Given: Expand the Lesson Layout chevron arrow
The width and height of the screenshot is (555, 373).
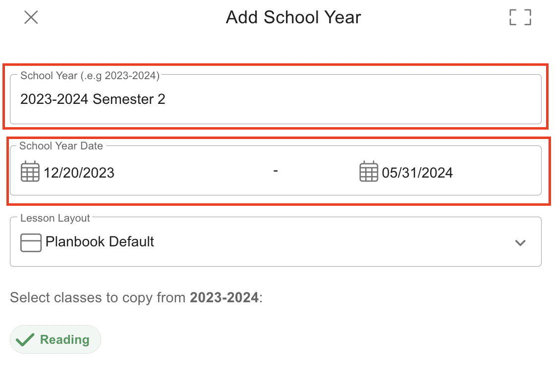Looking at the screenshot, I should [520, 242].
